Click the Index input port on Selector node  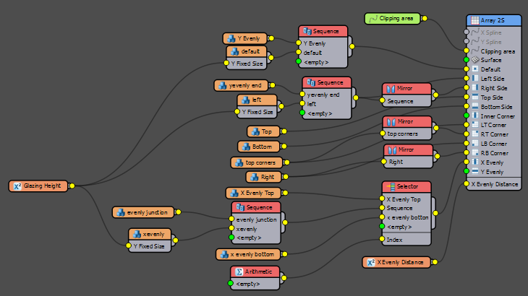(x=383, y=239)
